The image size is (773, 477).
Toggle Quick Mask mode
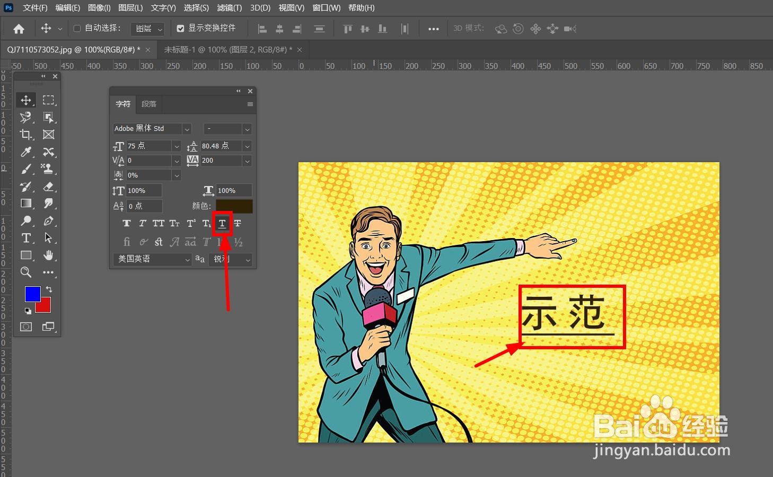25,327
